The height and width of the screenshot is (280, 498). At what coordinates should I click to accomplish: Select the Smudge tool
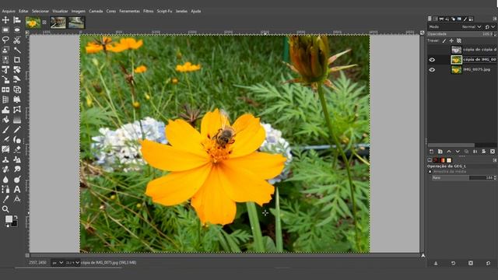(17, 170)
